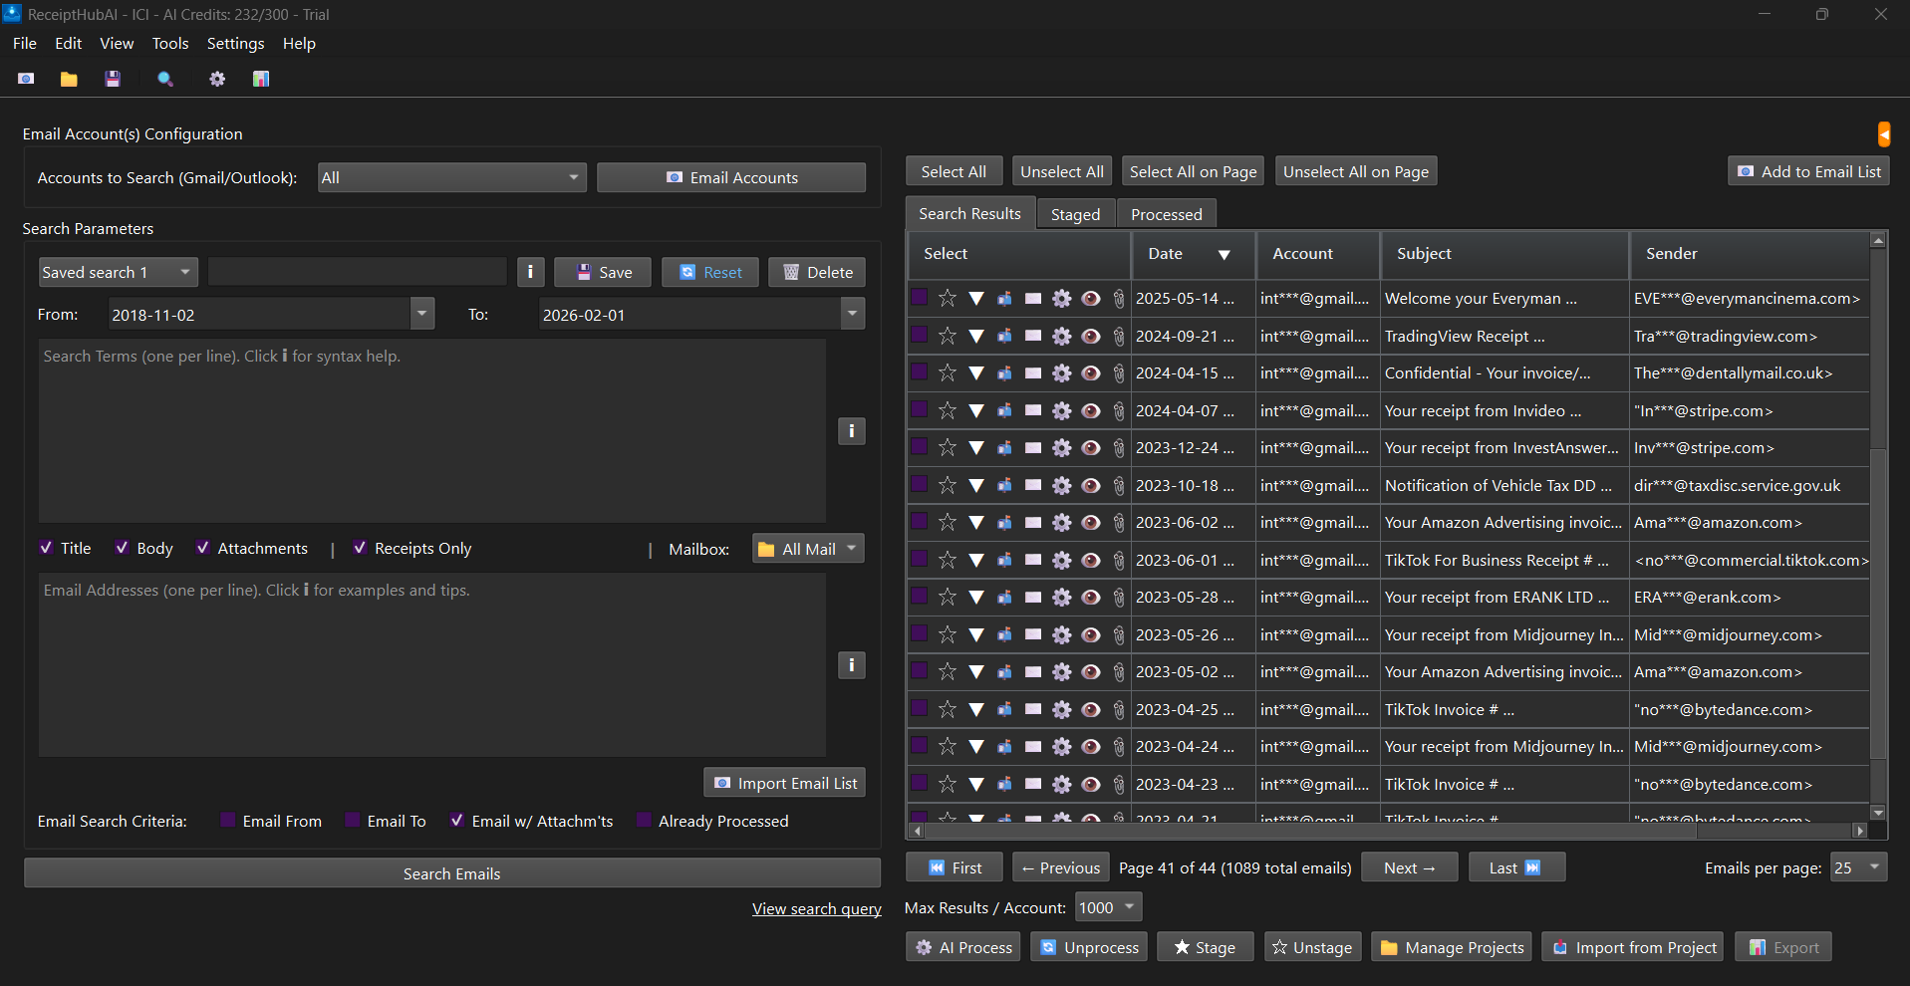
Task: Switch to the Processed tab
Action: click(1166, 213)
